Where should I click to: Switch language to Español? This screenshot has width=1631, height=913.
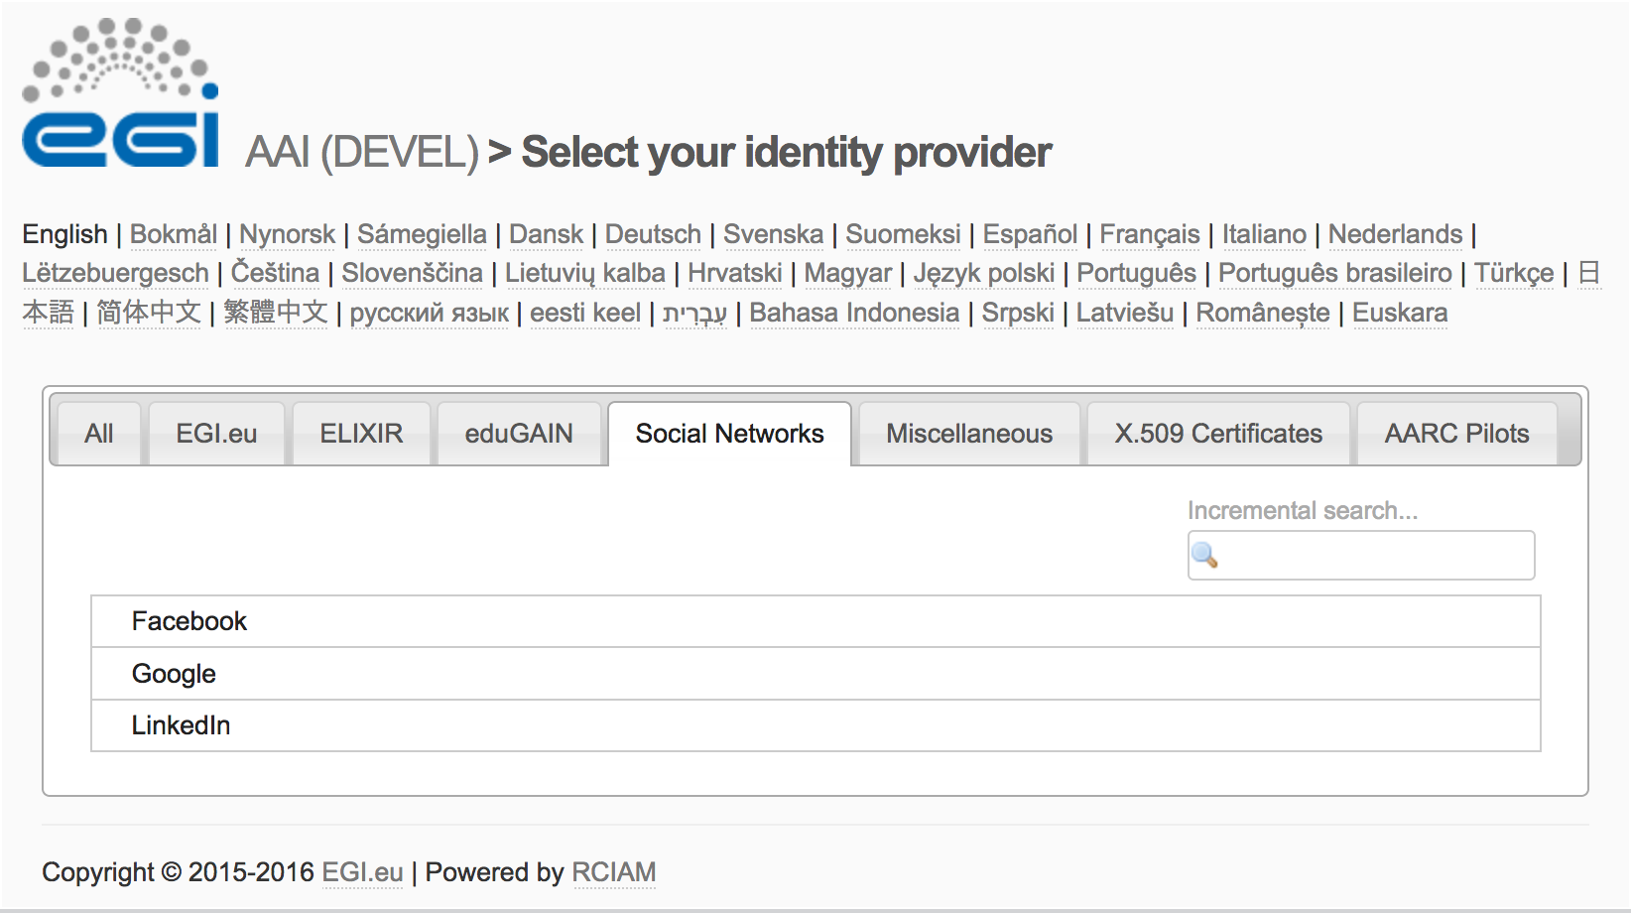tap(1030, 234)
